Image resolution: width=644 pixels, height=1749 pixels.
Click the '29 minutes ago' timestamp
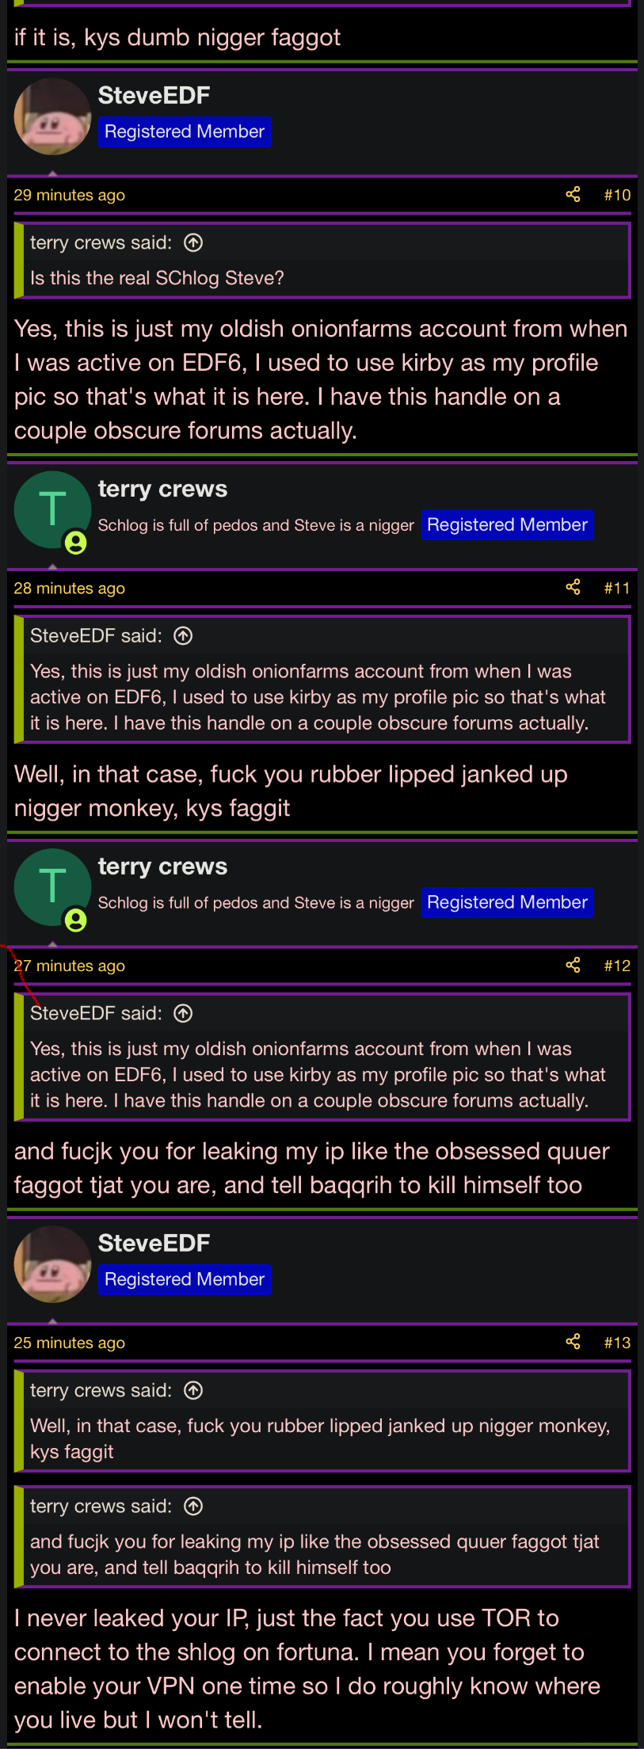[70, 195]
